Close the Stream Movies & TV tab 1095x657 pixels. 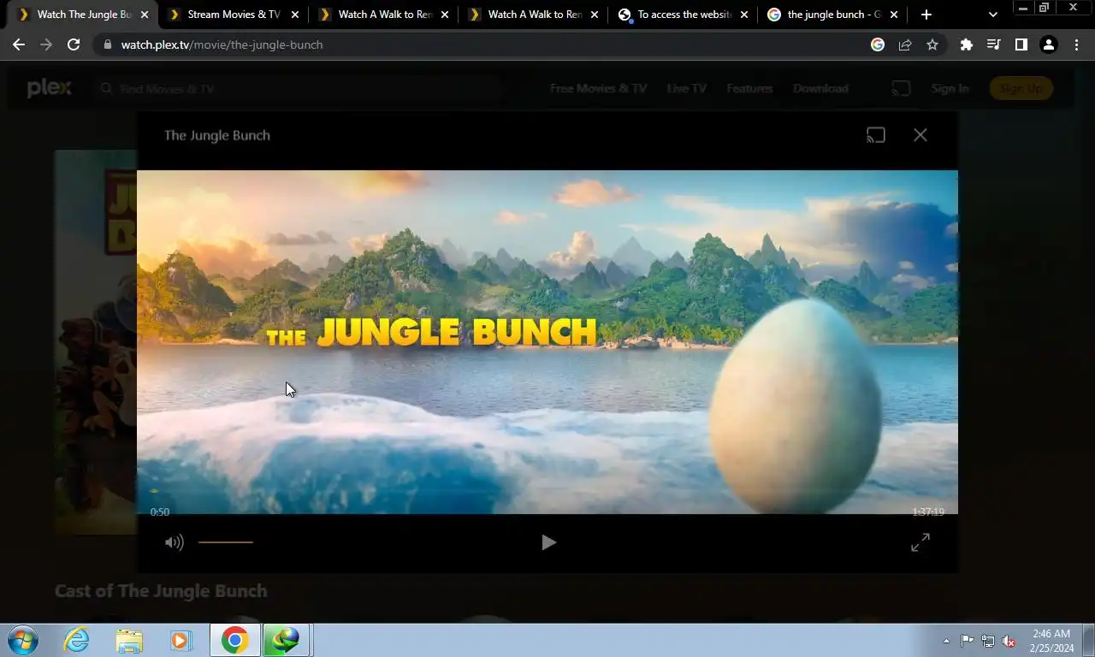tap(294, 15)
